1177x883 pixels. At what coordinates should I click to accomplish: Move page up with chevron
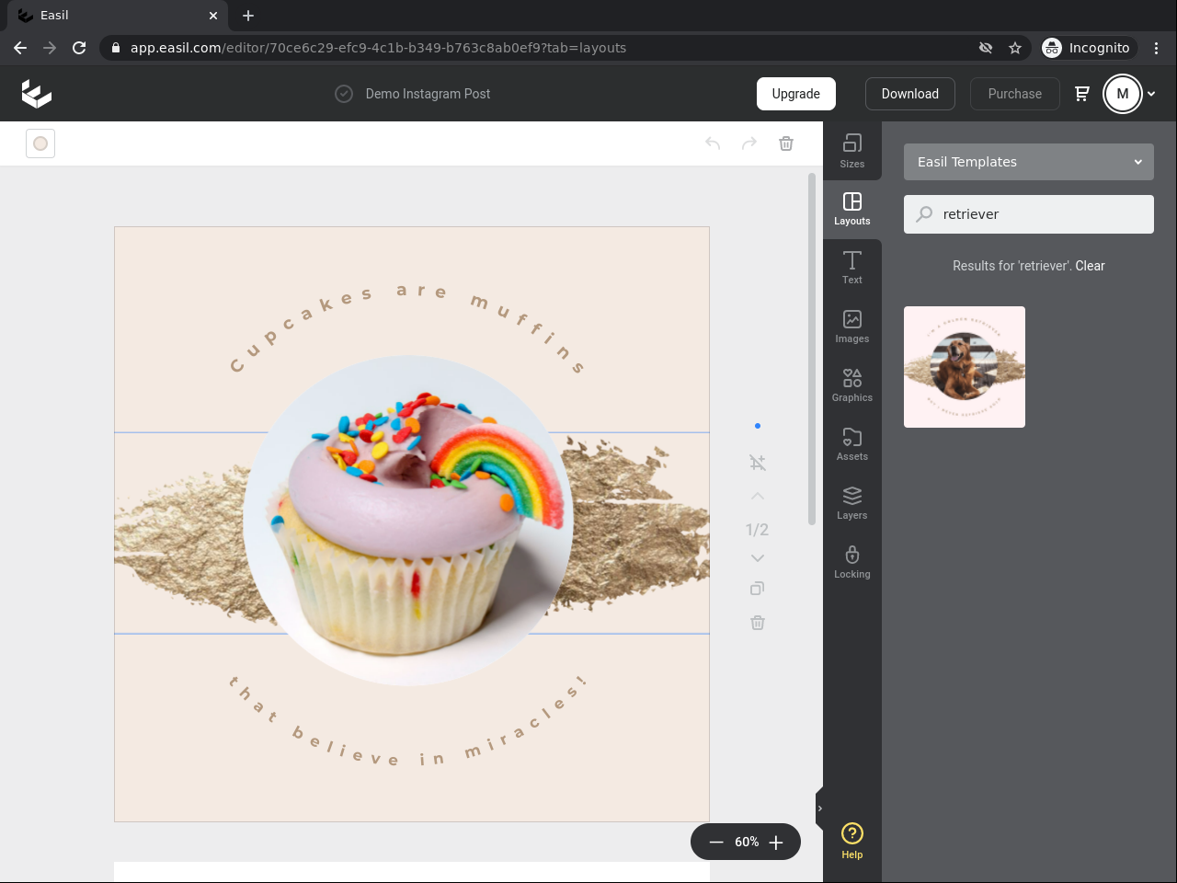(x=758, y=497)
